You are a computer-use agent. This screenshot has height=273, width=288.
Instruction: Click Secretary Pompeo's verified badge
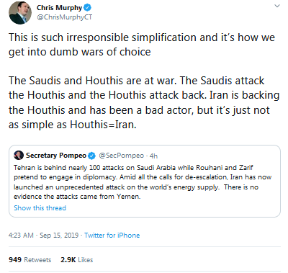(91, 156)
